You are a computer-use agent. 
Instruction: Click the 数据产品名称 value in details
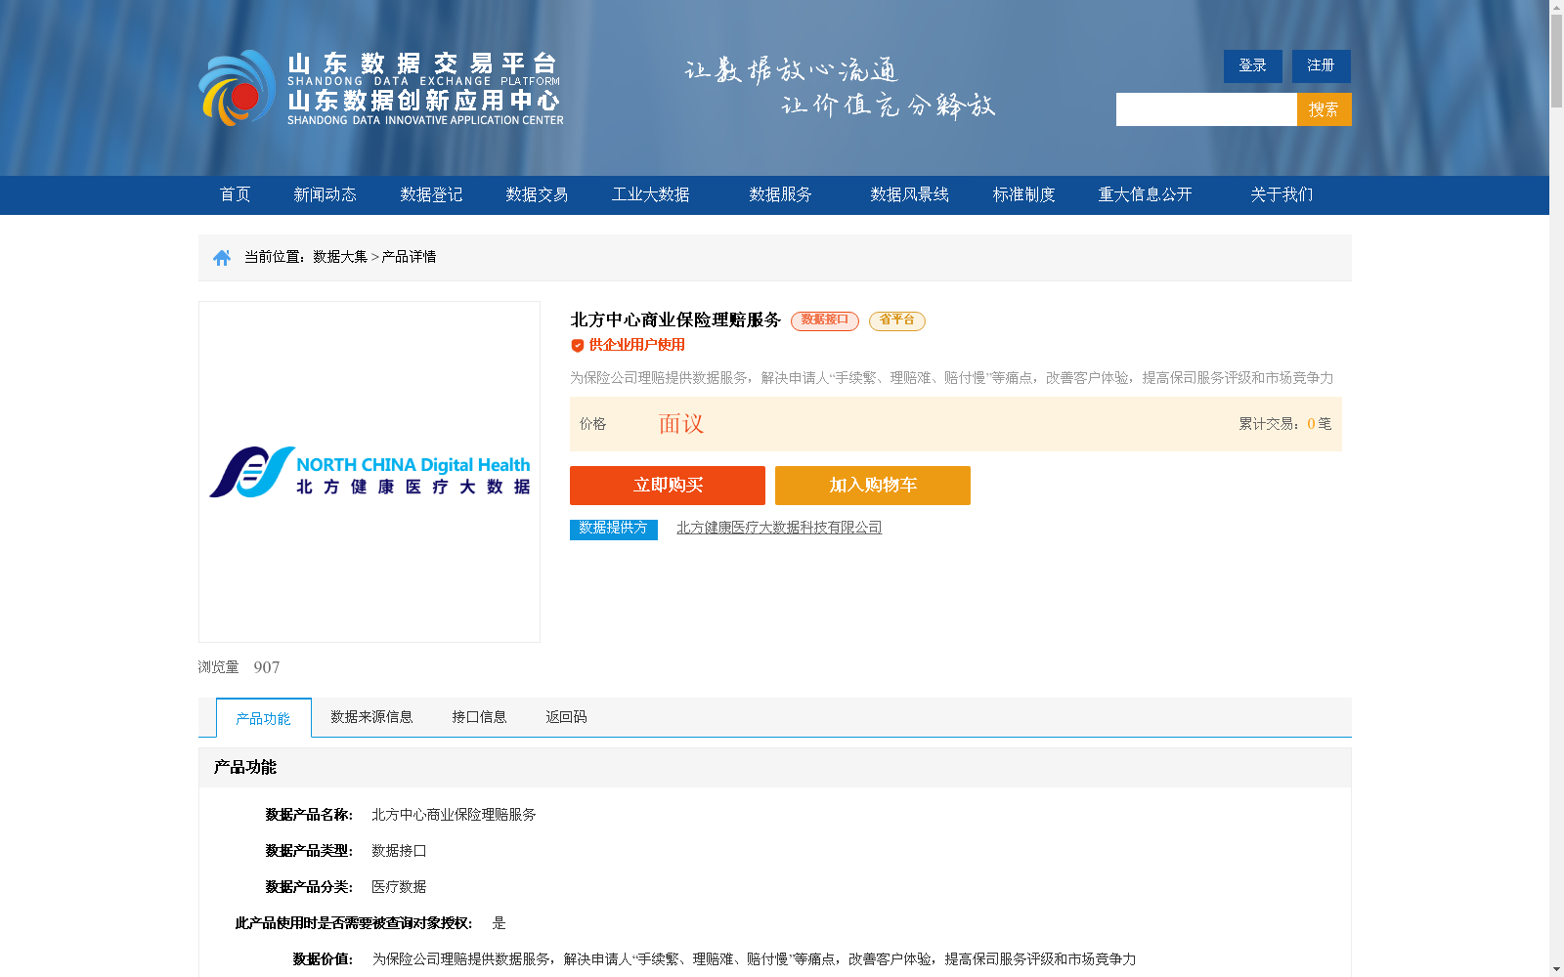point(454,815)
